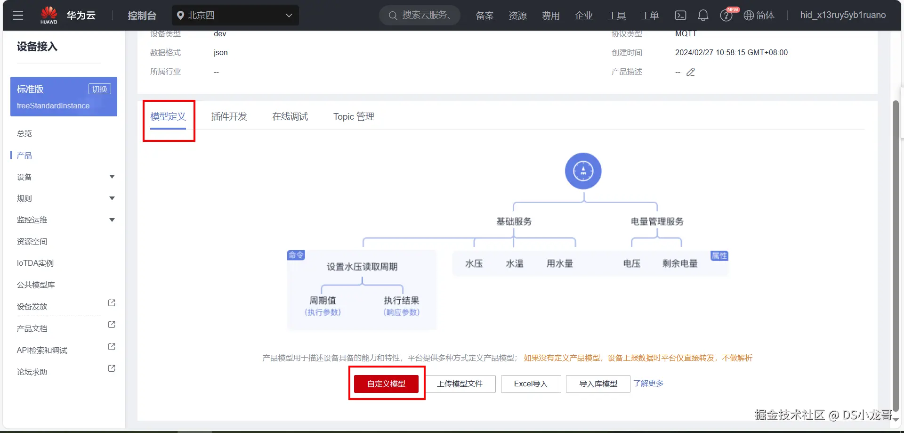
Task: Open the 北京四 region dropdown
Action: tap(235, 16)
